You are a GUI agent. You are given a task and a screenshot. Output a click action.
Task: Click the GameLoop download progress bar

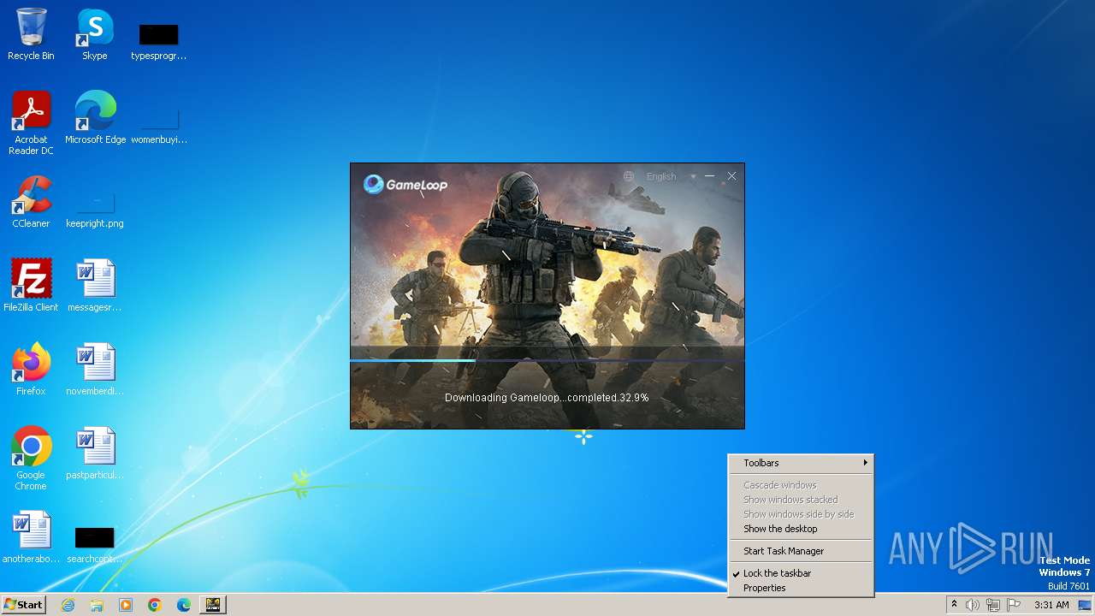pos(547,360)
